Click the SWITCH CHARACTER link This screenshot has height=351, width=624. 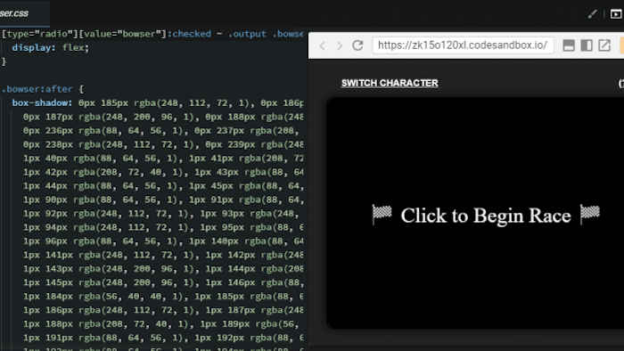390,83
